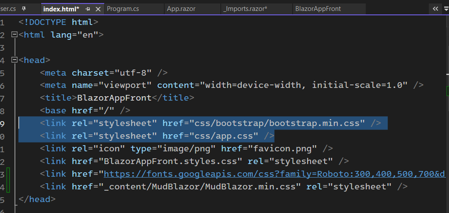The width and height of the screenshot is (449, 213).
Task: Collapse the head section outline
Action: point(14,60)
